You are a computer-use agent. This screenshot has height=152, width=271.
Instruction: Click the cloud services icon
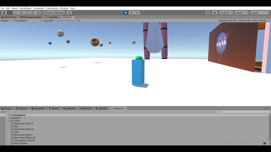click(215, 13)
